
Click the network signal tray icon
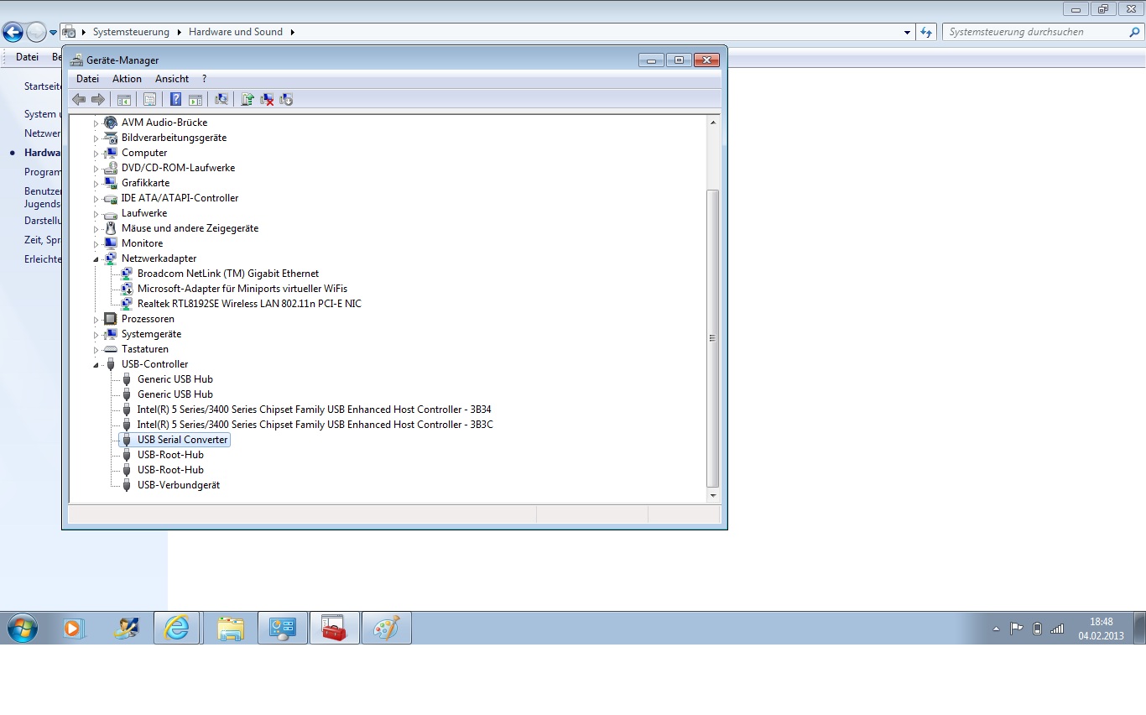pos(1057,629)
